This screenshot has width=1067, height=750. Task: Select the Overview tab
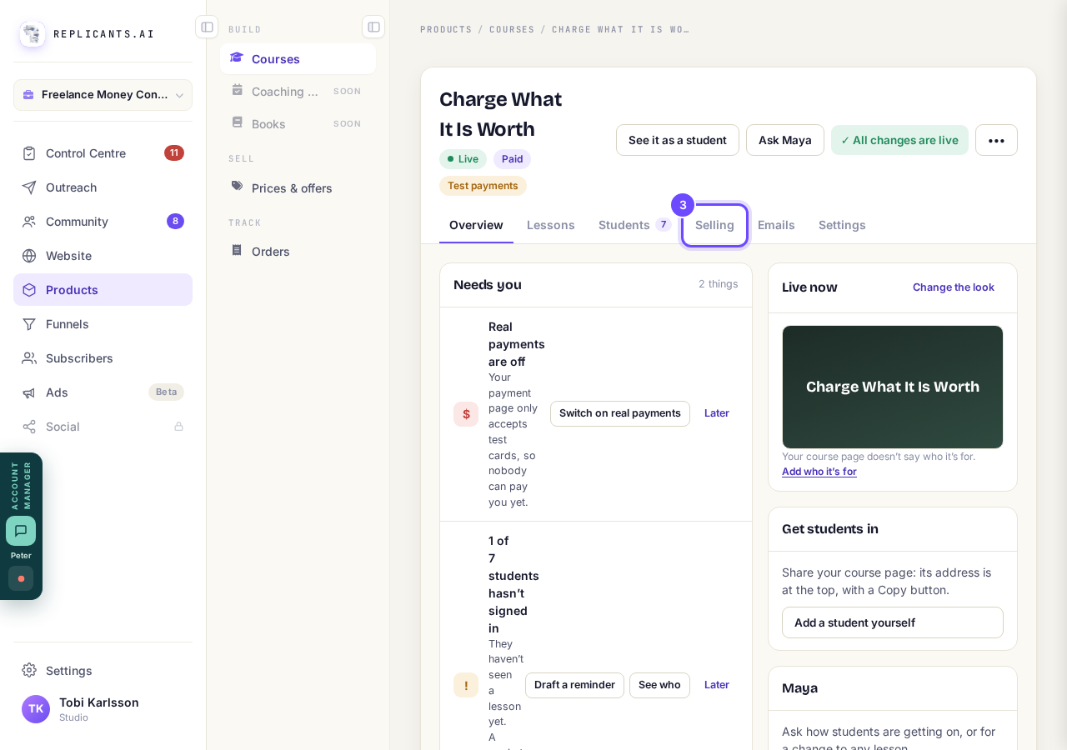point(476,225)
